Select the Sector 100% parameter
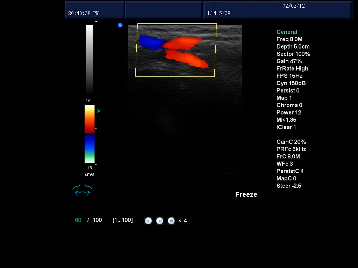This screenshot has width=358, height=268. pos(293,54)
